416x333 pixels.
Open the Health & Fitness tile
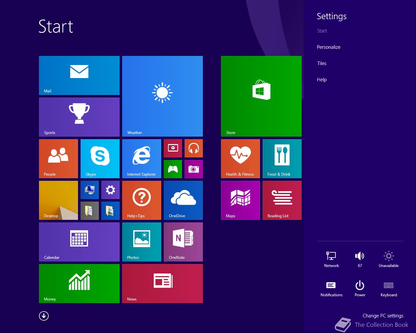tap(240, 159)
